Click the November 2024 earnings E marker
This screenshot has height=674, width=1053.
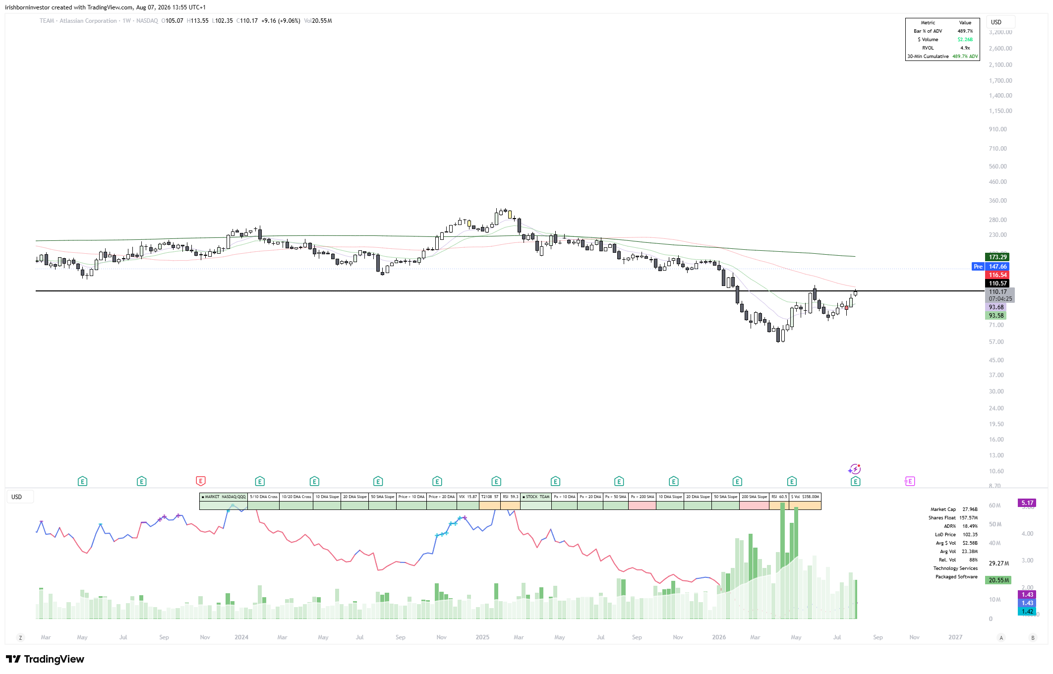click(437, 481)
